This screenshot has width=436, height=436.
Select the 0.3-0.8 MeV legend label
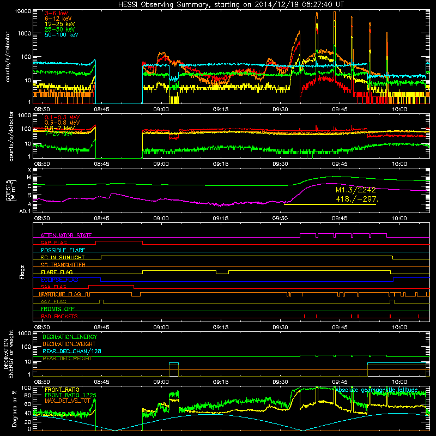point(62,123)
